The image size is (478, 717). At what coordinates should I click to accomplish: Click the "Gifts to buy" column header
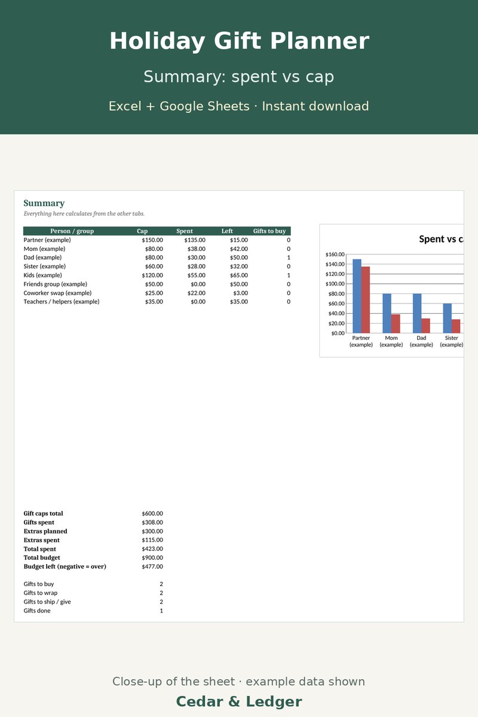click(269, 231)
